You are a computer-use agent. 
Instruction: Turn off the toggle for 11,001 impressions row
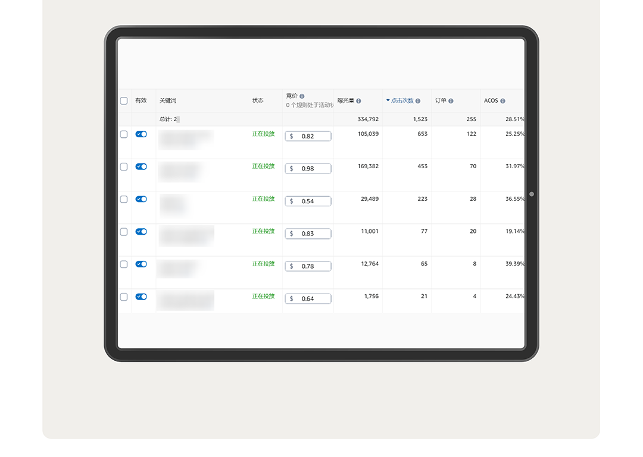tap(141, 231)
